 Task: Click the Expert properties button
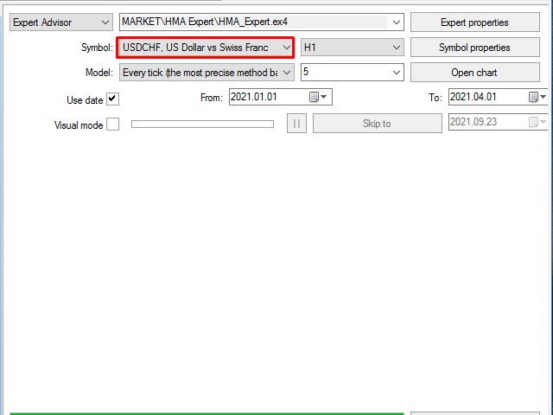(474, 22)
